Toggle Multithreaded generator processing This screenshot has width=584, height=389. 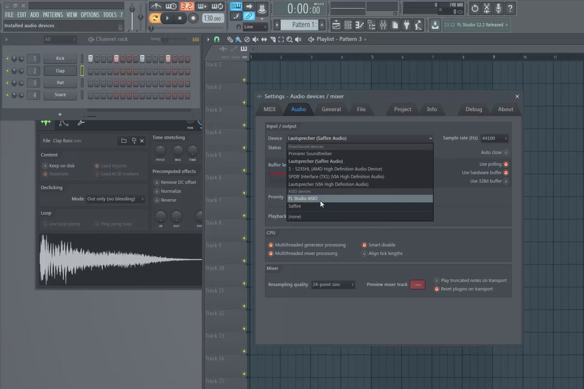point(271,245)
